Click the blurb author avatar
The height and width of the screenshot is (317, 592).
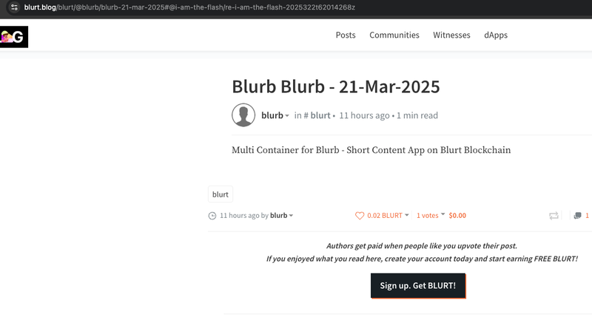click(x=243, y=115)
